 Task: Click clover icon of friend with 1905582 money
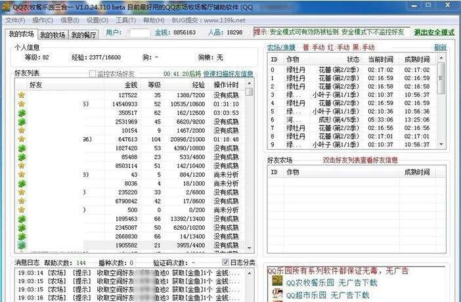pos(22,245)
